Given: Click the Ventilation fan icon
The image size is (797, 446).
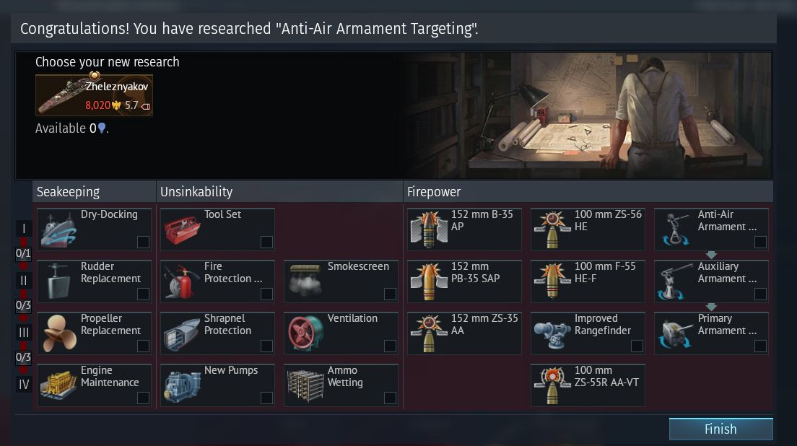Looking at the screenshot, I should click(x=305, y=333).
